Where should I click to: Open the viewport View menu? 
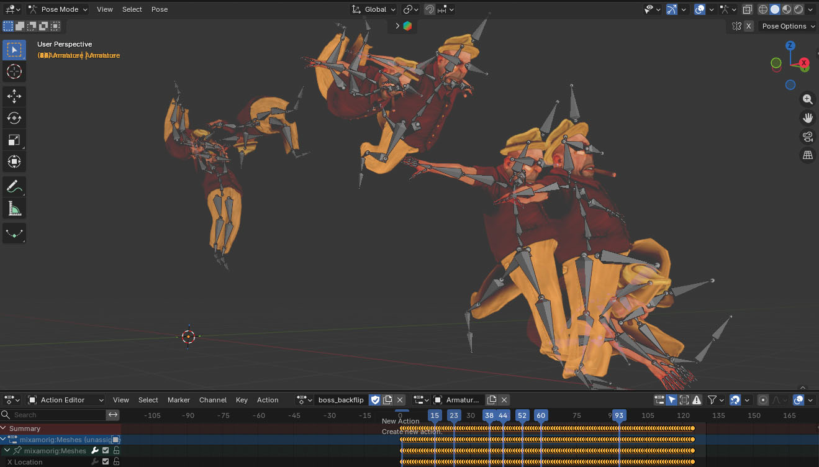pyautogui.click(x=105, y=9)
